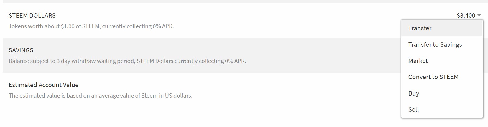The height and width of the screenshot is (127, 488).
Task: Click the STEEM DOLLARS heading
Action: click(32, 15)
